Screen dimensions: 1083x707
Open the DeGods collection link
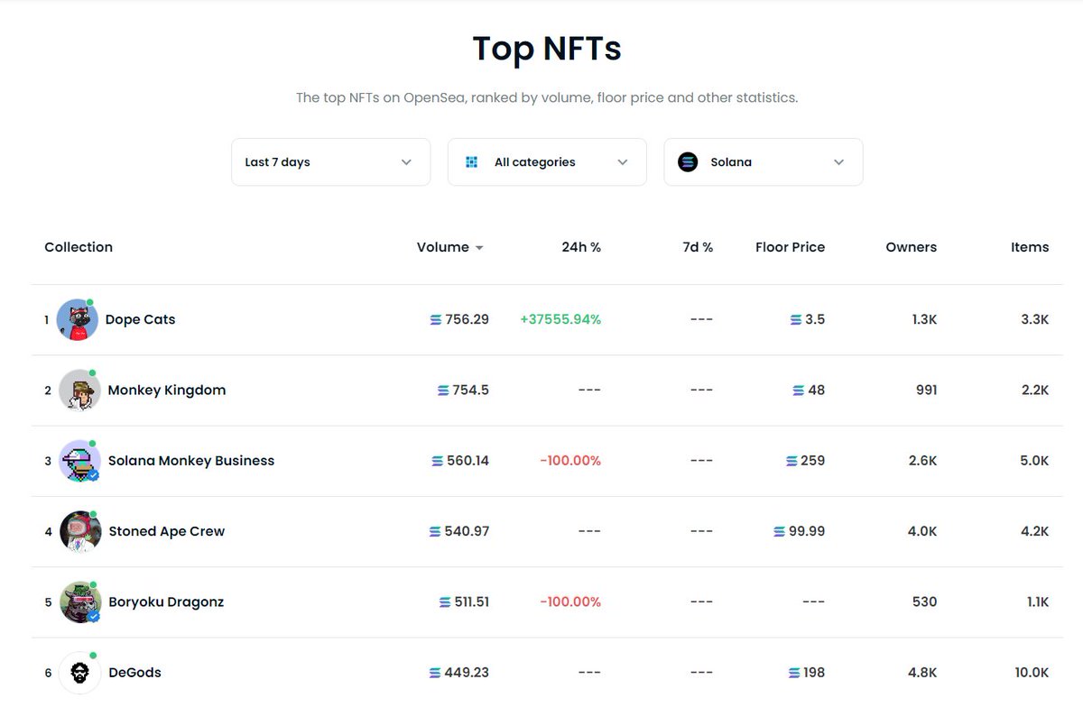[134, 673]
